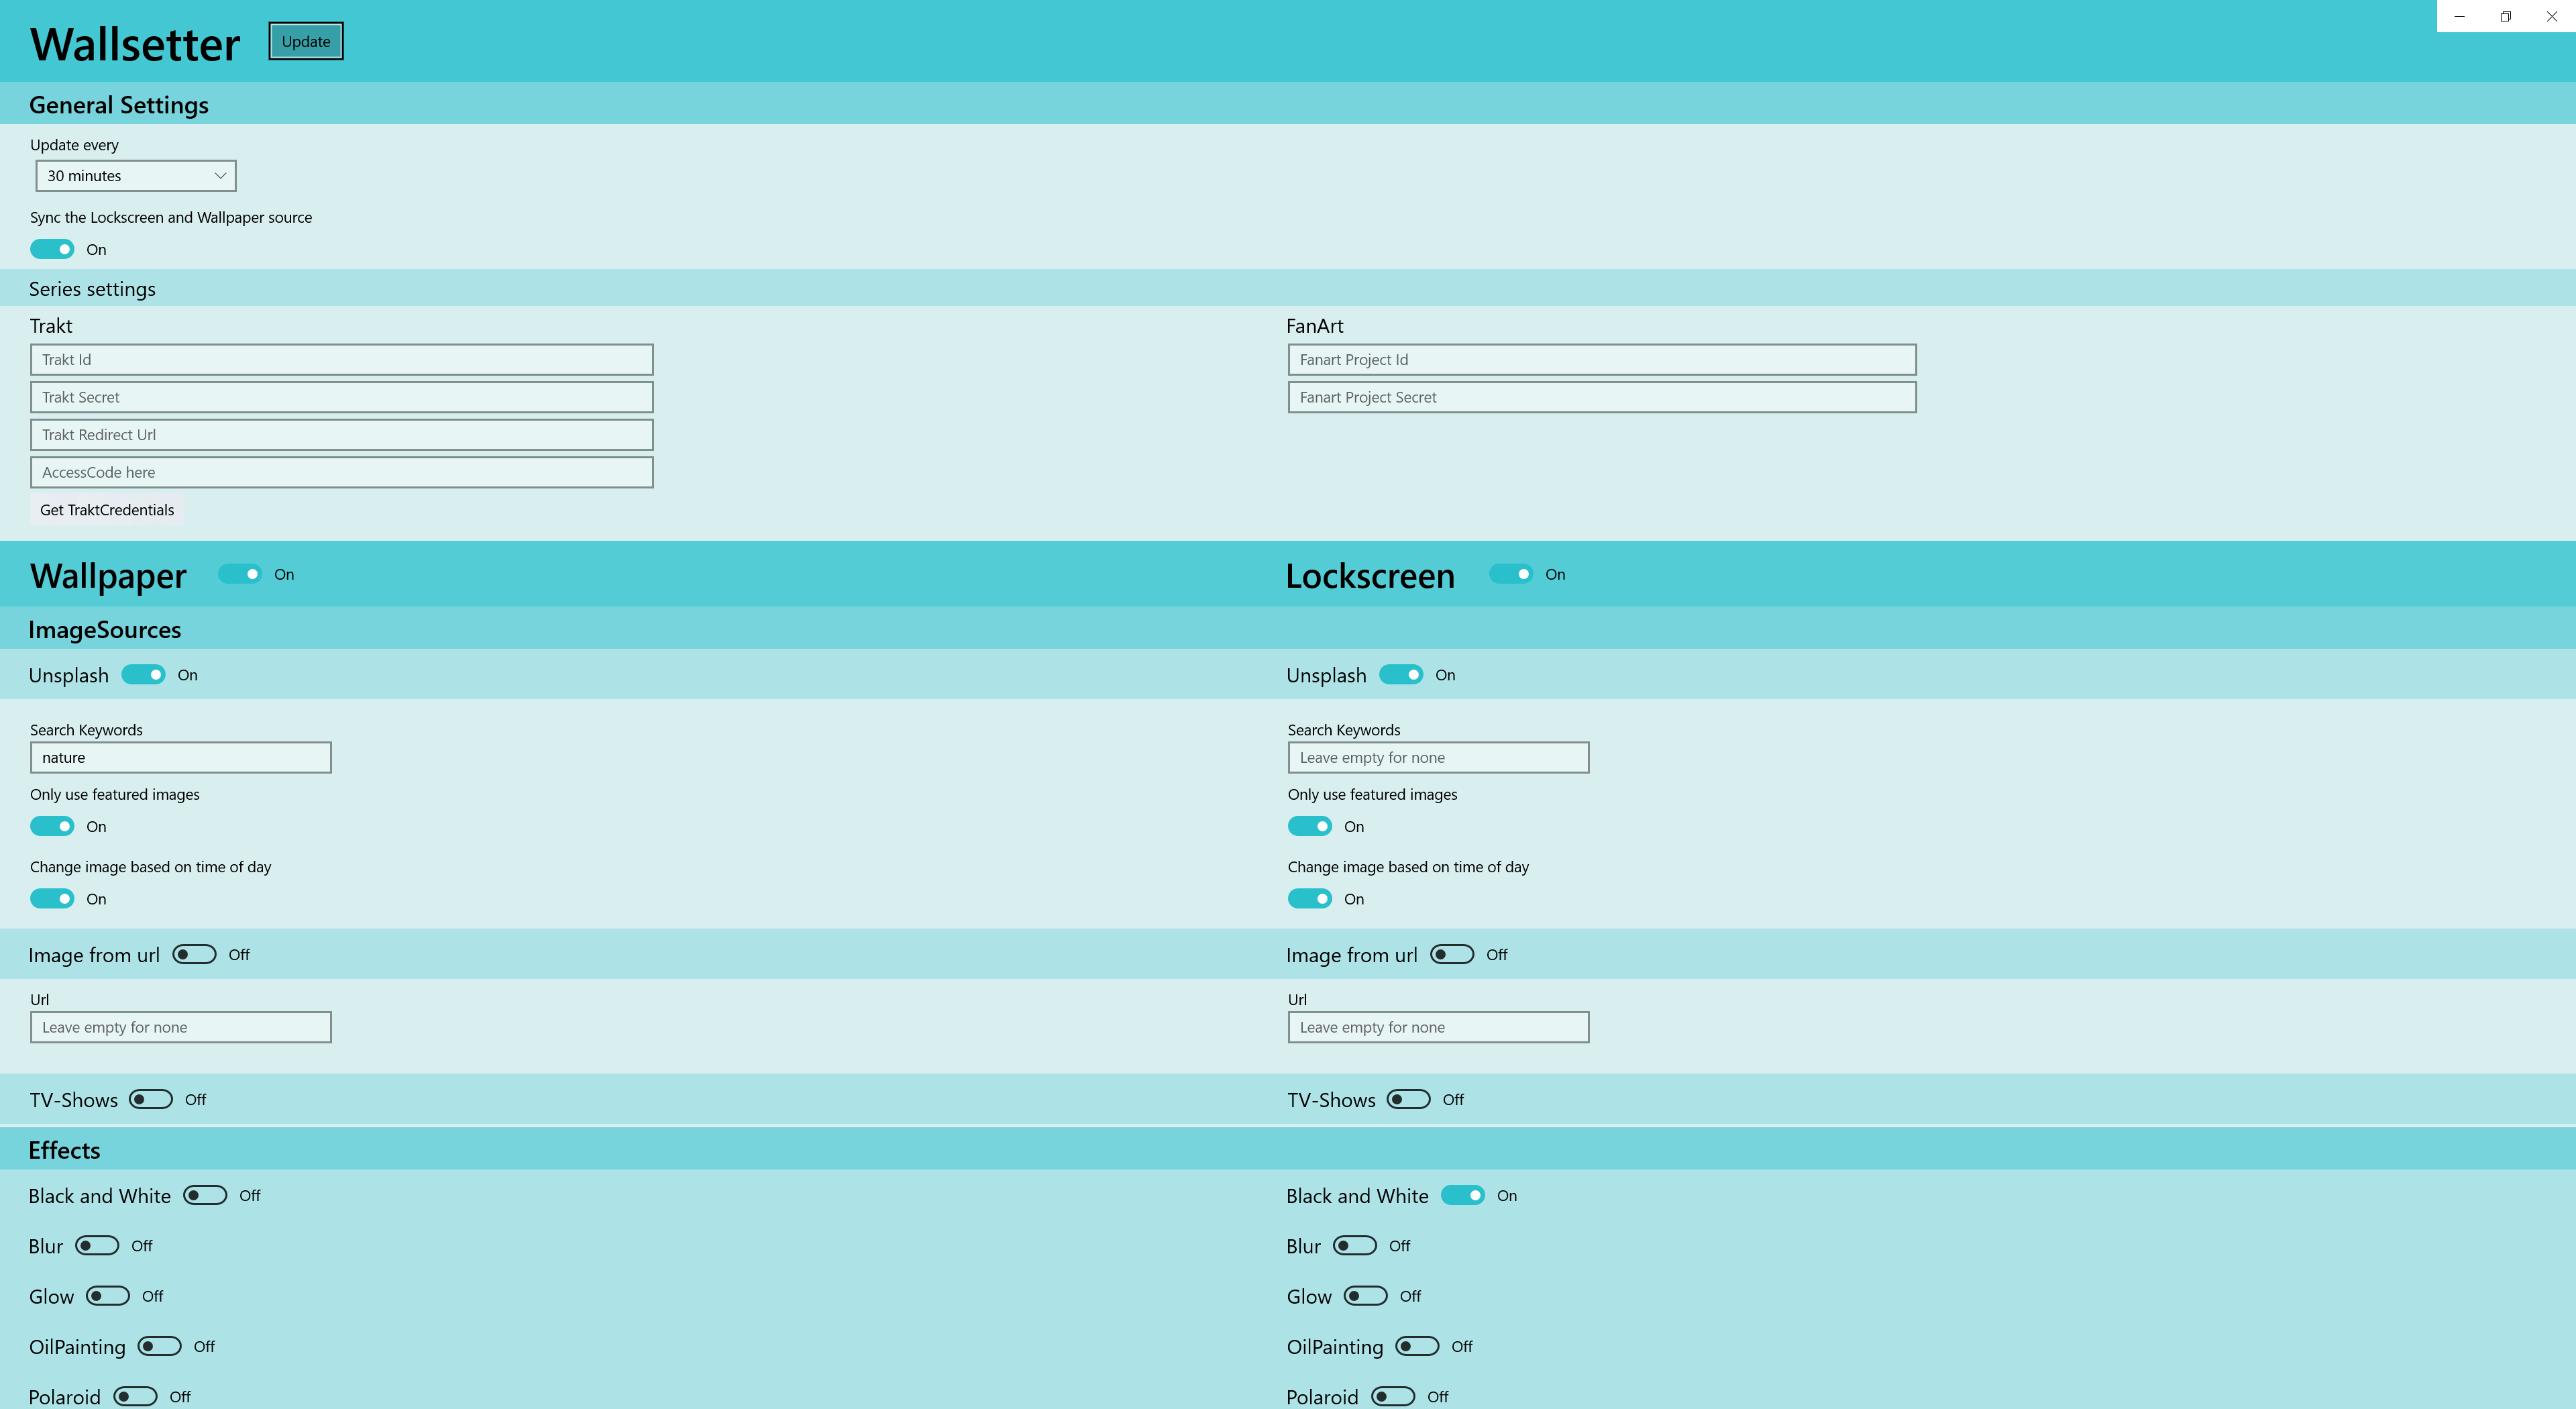Click the window restore icon

(2505, 16)
